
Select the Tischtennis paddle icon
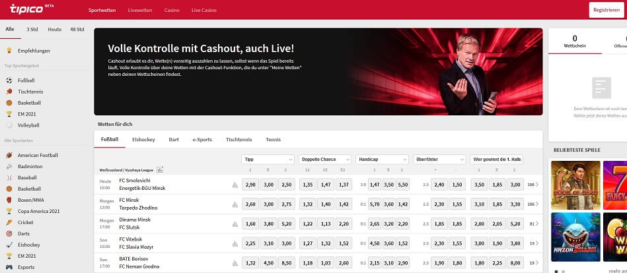pos(9,92)
